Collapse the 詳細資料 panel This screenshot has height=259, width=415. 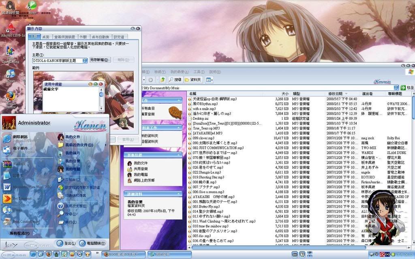click(x=179, y=194)
